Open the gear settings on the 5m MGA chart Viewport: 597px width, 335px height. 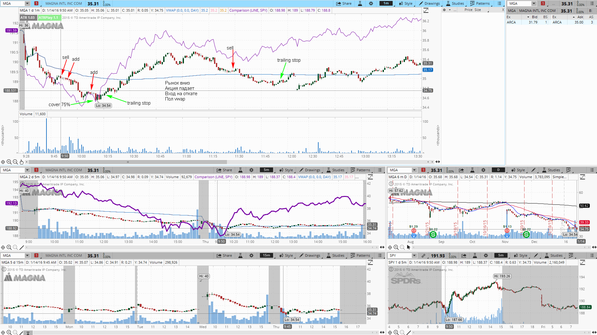[x=251, y=170]
